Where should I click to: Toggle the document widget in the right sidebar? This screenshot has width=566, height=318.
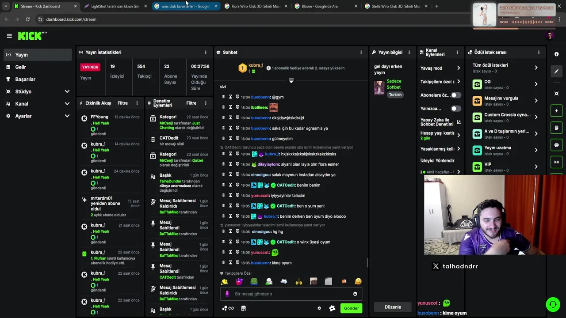[556, 128]
